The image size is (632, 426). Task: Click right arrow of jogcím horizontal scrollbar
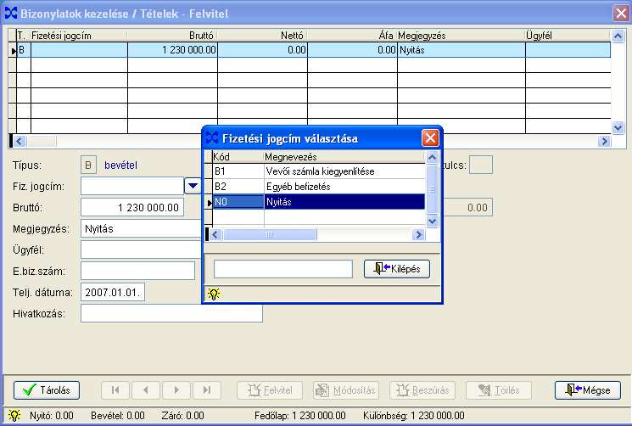419,234
